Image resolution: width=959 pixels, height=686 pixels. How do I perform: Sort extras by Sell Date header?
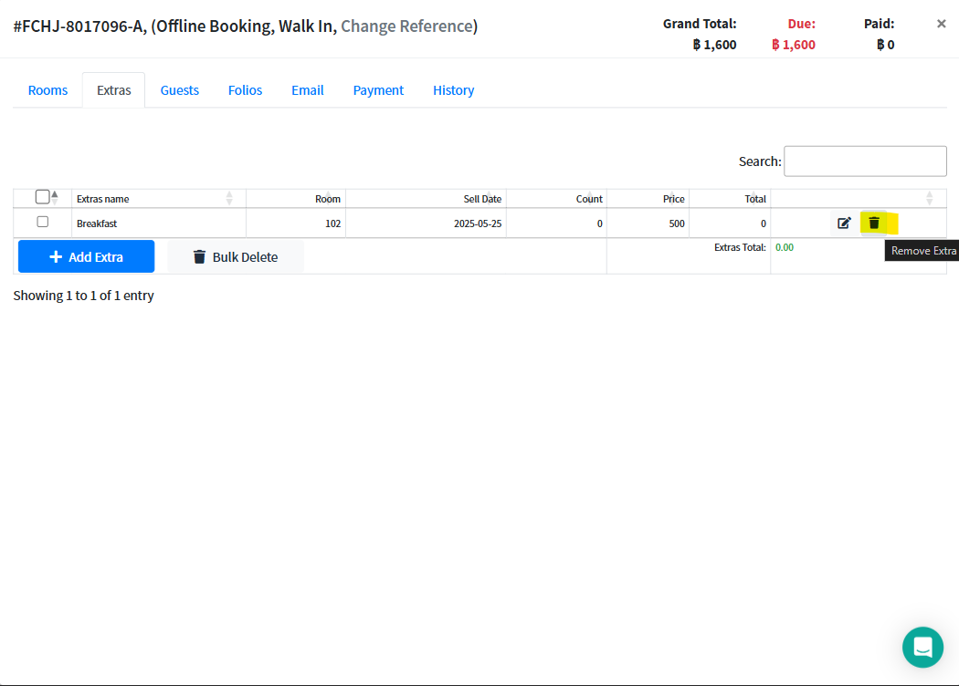click(482, 199)
